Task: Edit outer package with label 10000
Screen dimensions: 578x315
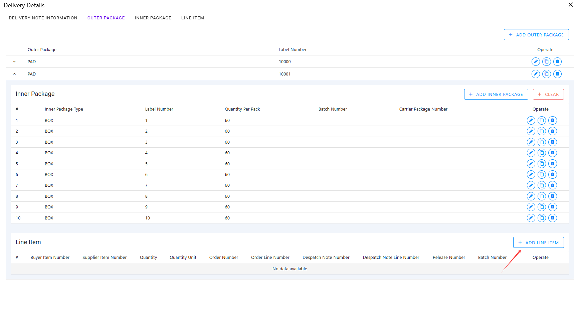Action: point(535,62)
